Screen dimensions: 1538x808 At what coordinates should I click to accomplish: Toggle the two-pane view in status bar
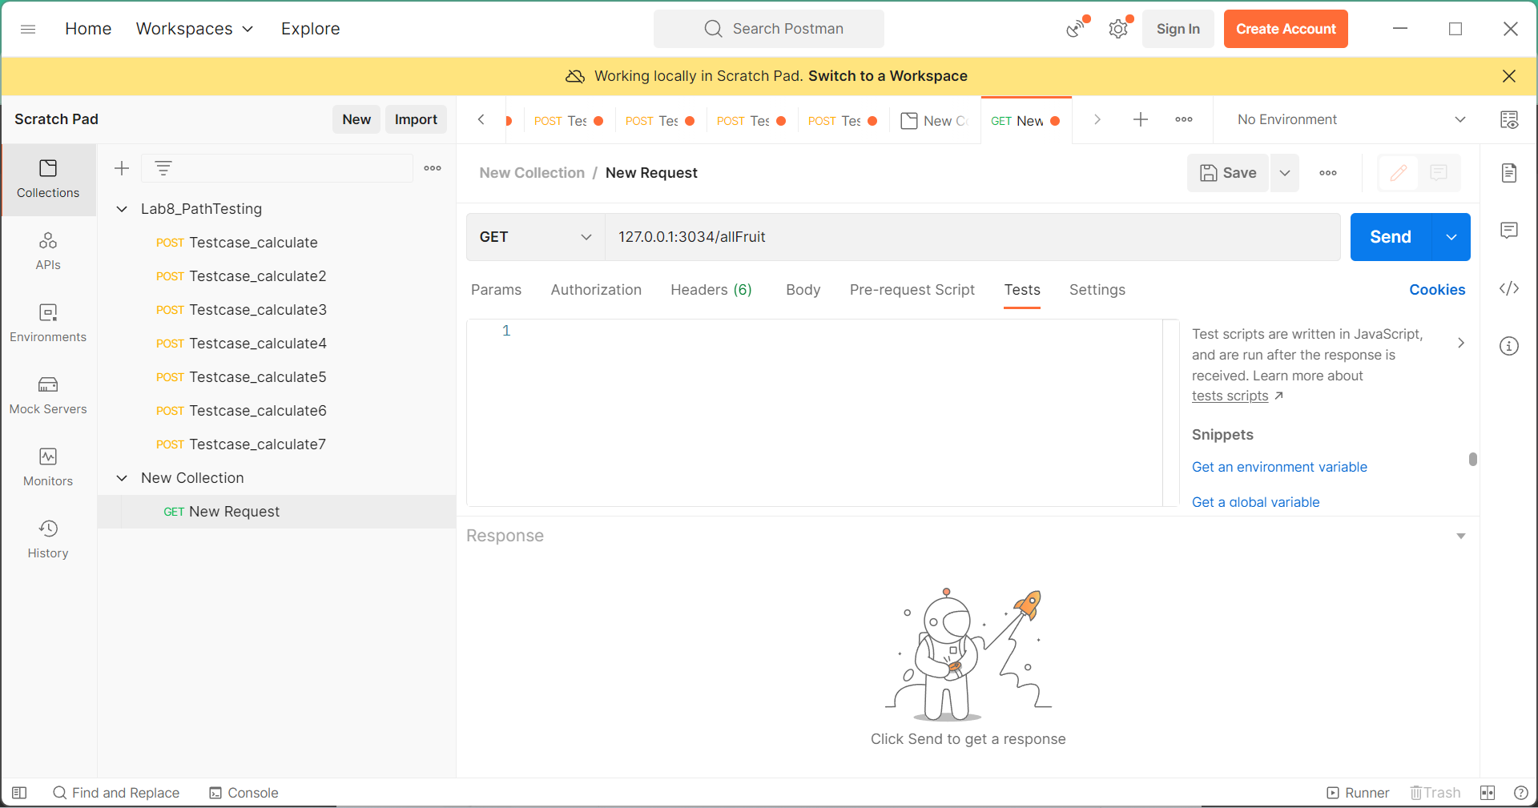pos(1488,793)
